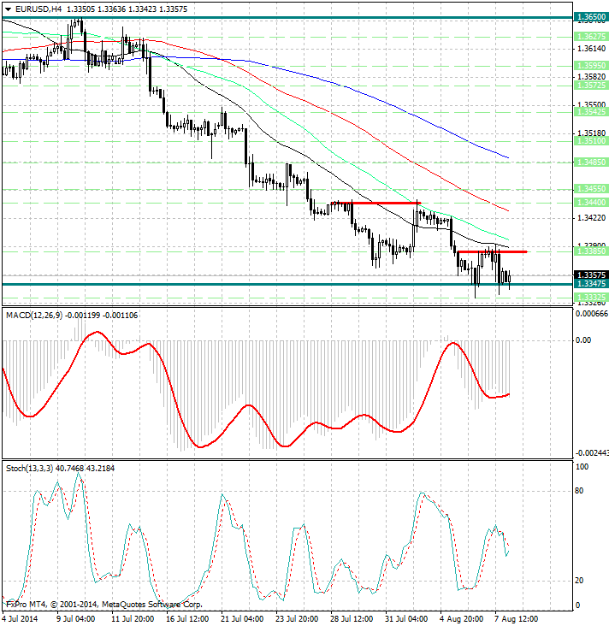The image size is (609, 626).
Task: Click the Stochastic scale value 0
Action: point(577,605)
